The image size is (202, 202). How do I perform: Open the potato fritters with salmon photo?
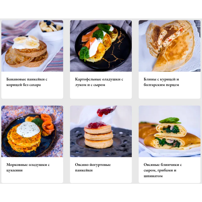[x=101, y=46]
